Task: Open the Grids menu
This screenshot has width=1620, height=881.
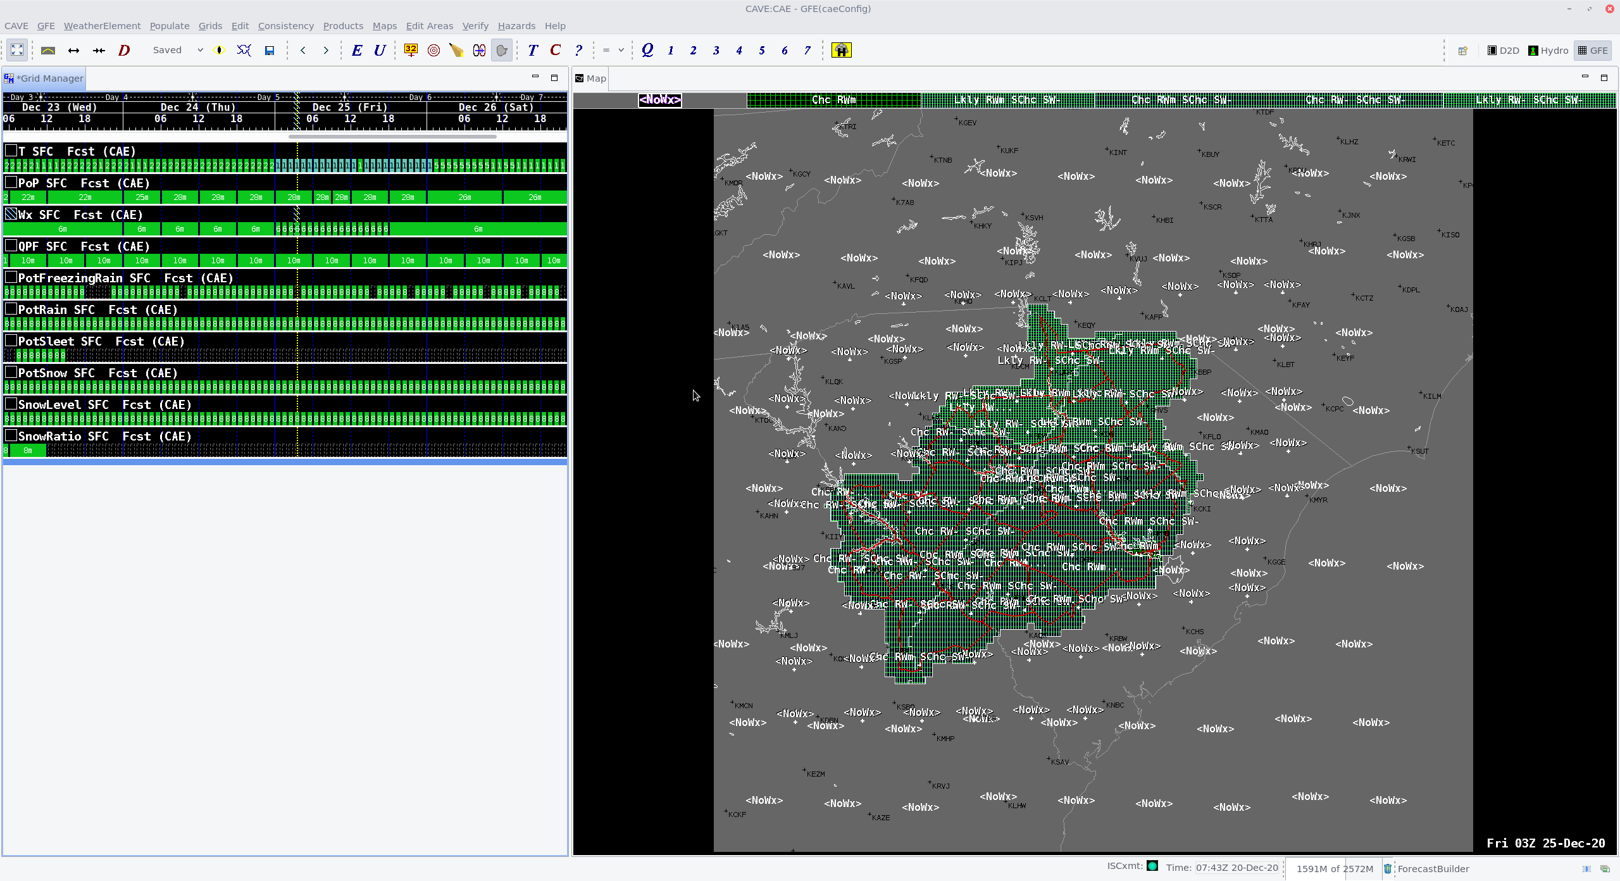Action: (x=210, y=26)
